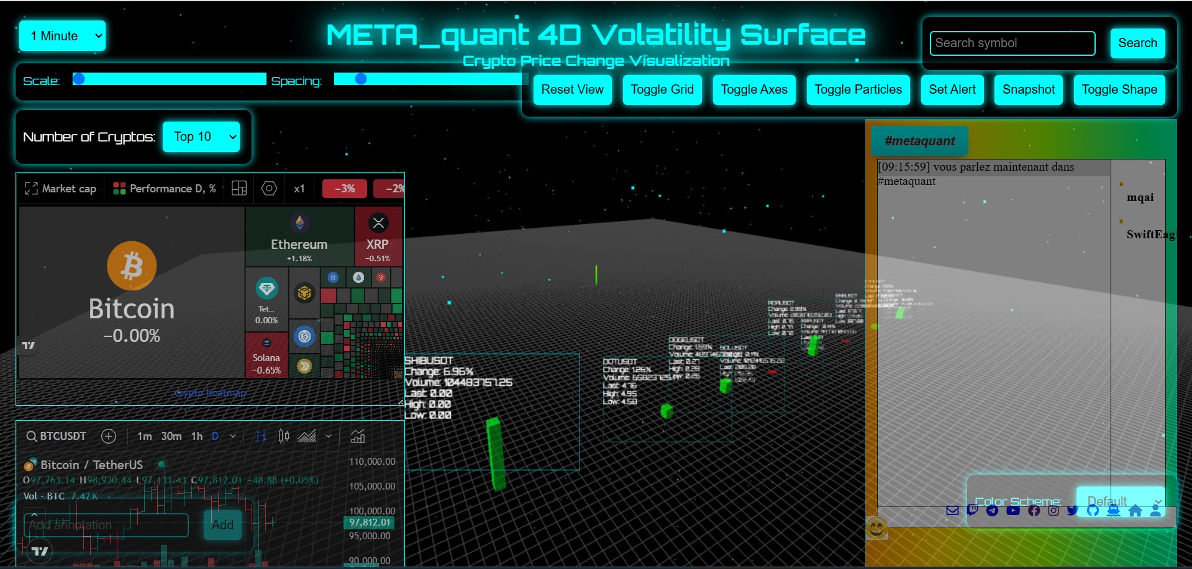Click the TradingView logo on BTC chart
1192x569 pixels.
point(40,551)
